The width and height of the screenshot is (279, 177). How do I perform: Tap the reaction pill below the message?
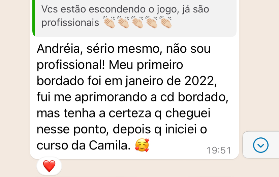click(49, 166)
